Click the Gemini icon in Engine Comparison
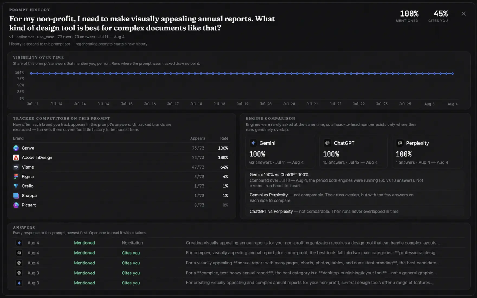This screenshot has height=298, width=477. tap(253, 143)
